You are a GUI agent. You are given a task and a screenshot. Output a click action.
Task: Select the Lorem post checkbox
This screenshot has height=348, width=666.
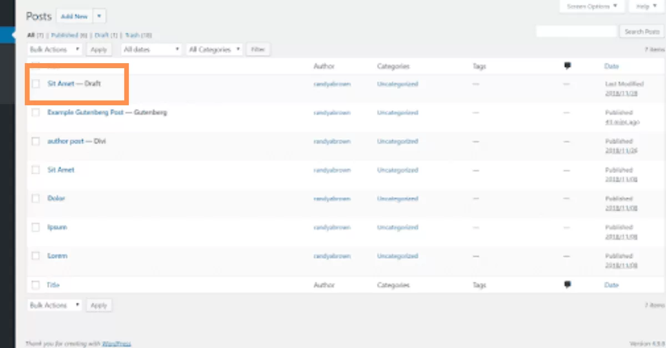tap(36, 256)
